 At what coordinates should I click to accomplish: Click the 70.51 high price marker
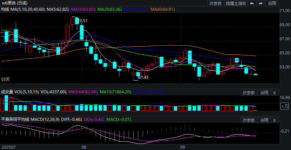click(x=82, y=21)
